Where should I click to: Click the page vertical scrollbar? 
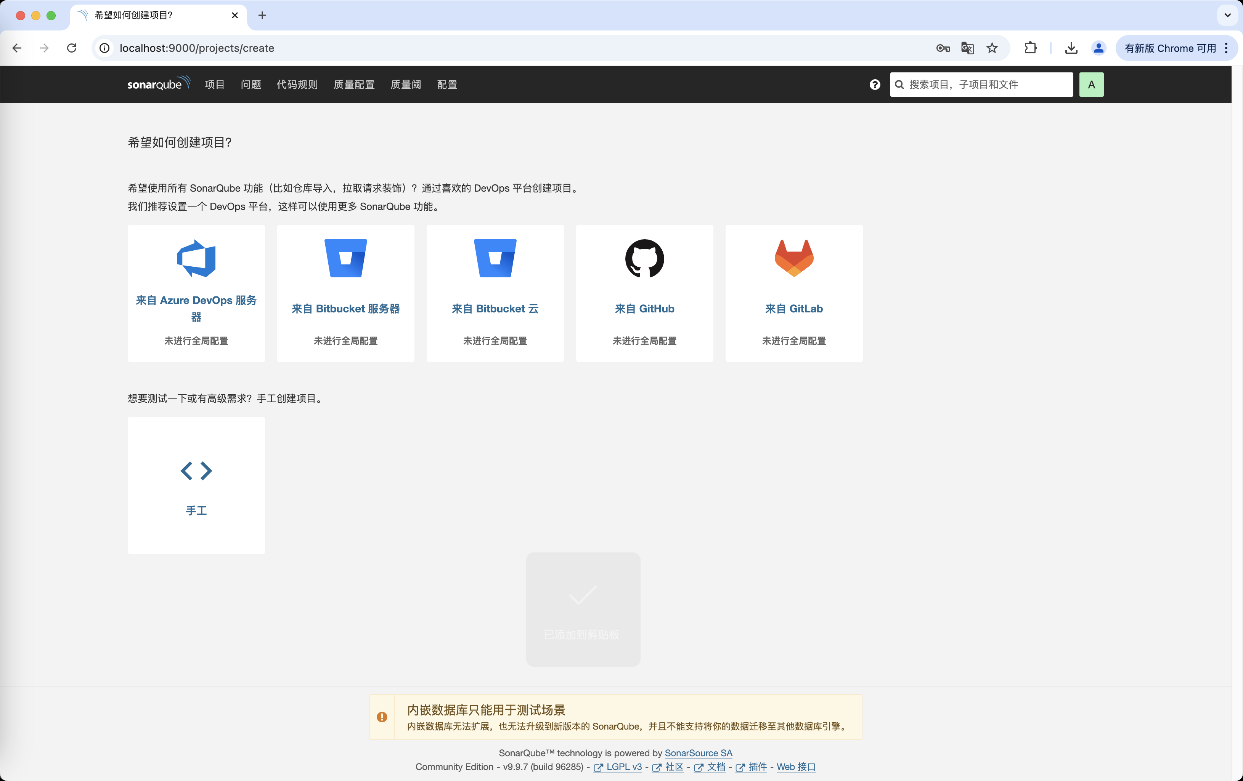(x=1237, y=423)
